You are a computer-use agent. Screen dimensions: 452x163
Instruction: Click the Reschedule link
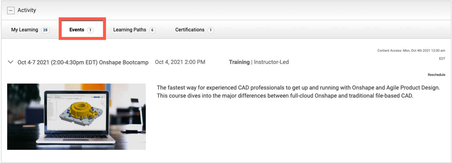point(436,75)
